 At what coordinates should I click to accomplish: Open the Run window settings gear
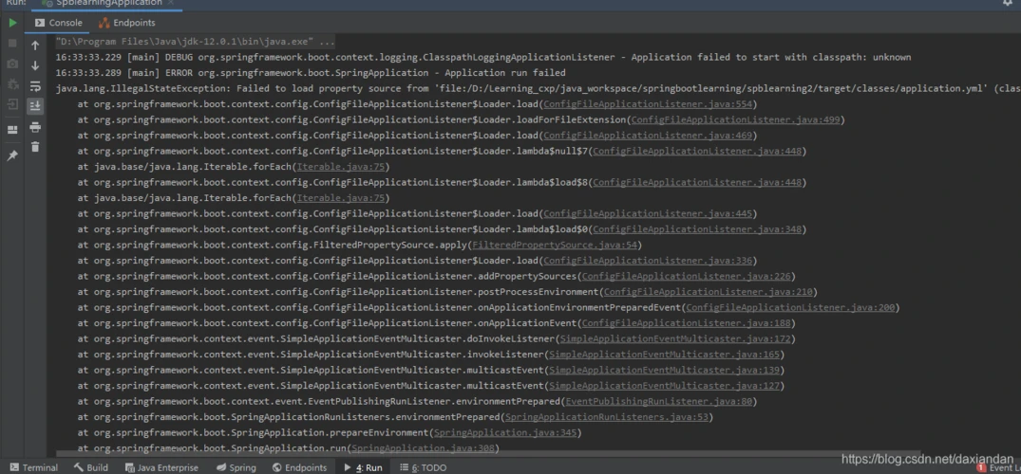pos(1008,3)
